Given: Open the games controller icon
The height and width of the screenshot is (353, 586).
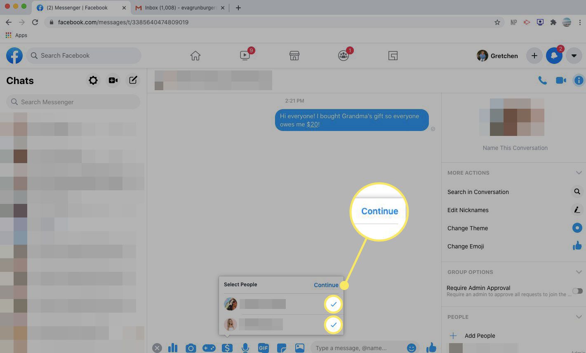Looking at the screenshot, I should (x=209, y=348).
